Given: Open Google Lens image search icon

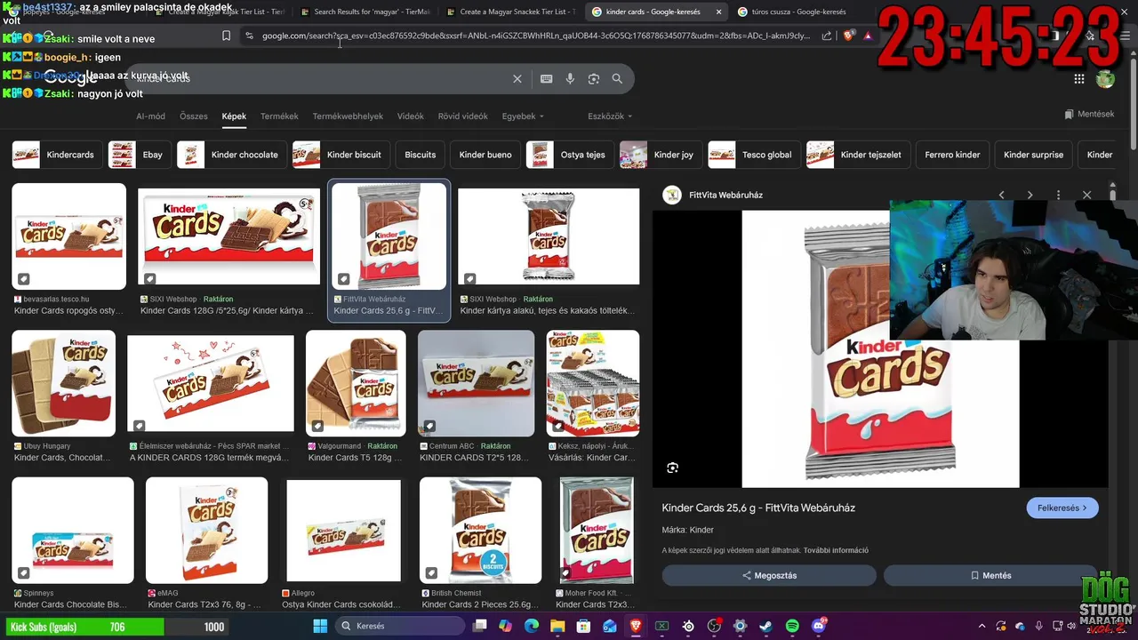Looking at the screenshot, I should (594, 78).
